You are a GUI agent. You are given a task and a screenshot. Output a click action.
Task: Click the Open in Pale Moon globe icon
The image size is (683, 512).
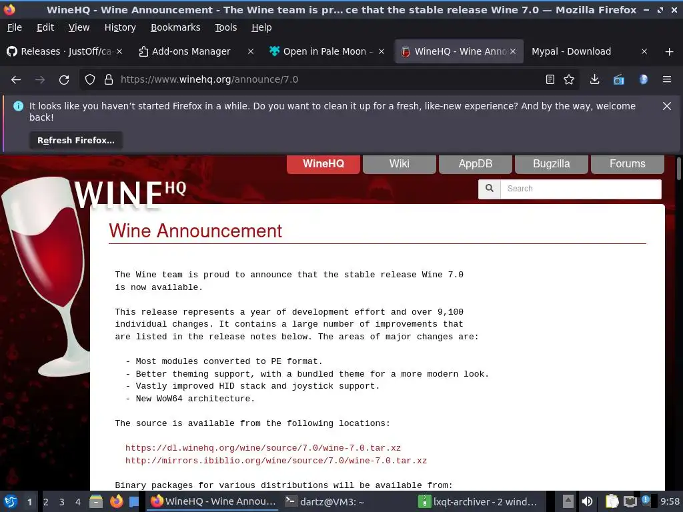(644, 80)
